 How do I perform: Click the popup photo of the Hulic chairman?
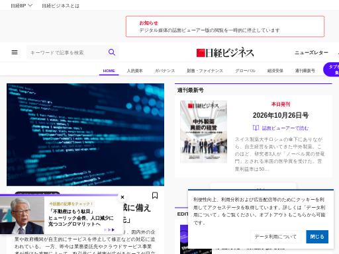(x=22, y=215)
